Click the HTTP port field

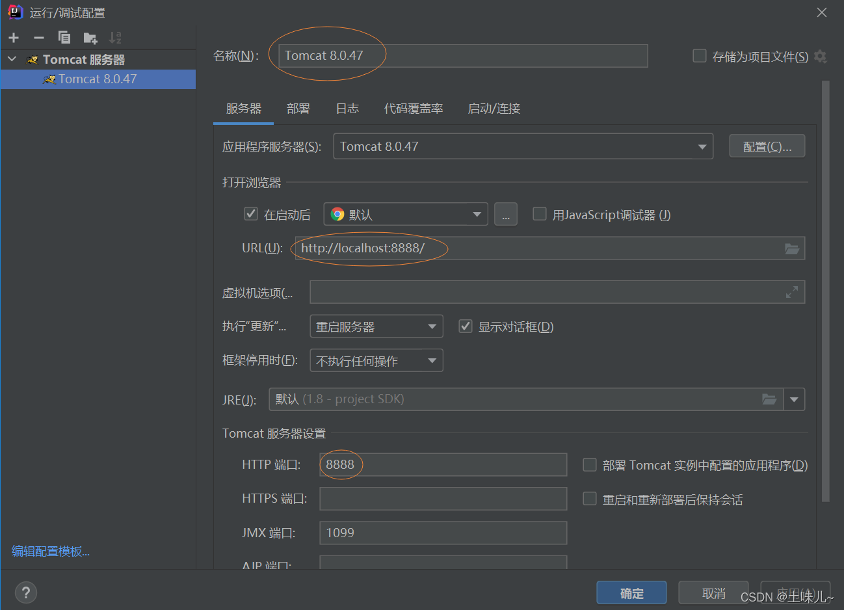click(443, 465)
